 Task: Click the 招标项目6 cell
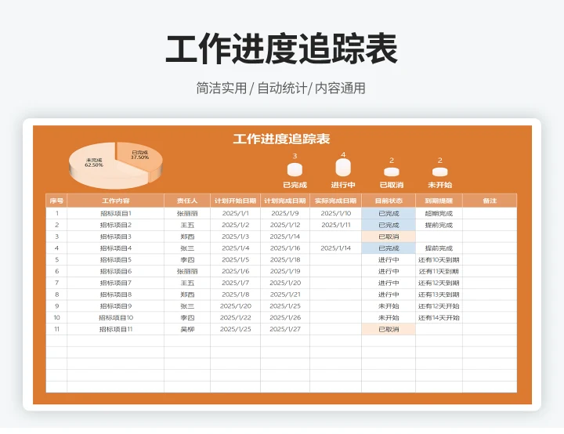click(115, 271)
